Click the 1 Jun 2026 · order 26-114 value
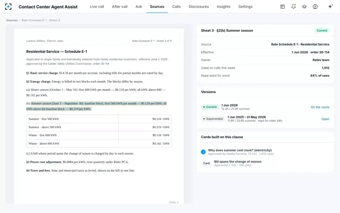340x213 pixels. click(311, 52)
